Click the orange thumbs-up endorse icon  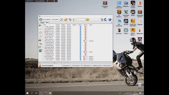[x=40, y=44]
